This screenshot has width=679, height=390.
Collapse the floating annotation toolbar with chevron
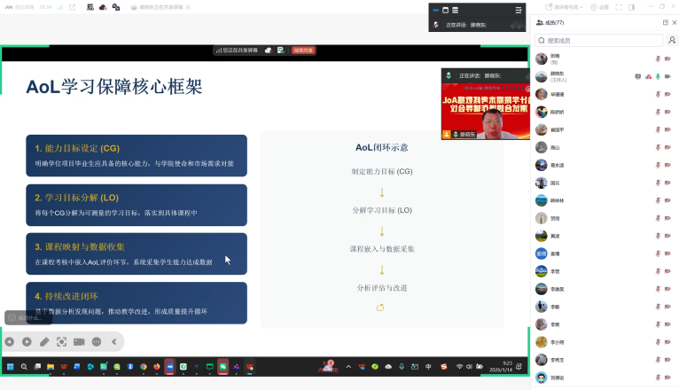pyautogui.click(x=113, y=341)
